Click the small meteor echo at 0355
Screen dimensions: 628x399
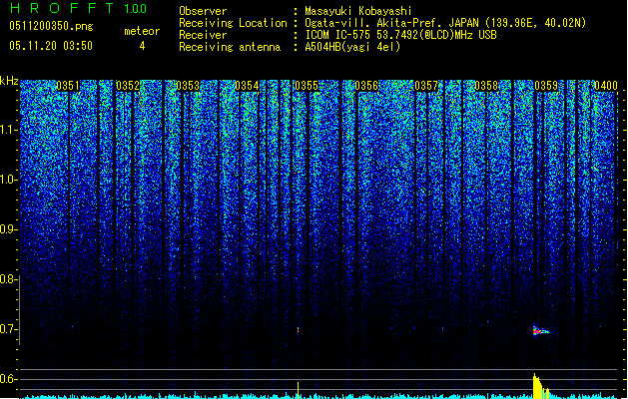[x=298, y=330]
